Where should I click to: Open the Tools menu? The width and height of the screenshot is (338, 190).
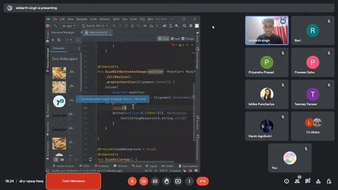click(x=134, y=19)
